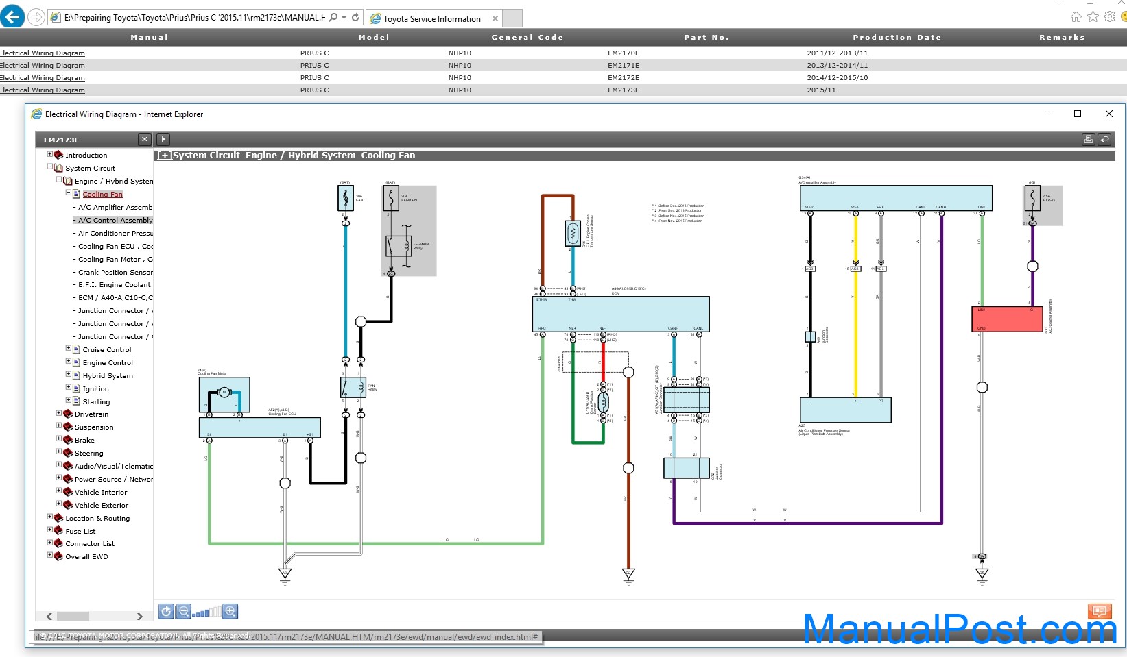Open Electrical Wiring Diagram link for EM2172E
Viewport: 1127px width, 657px height.
click(43, 78)
